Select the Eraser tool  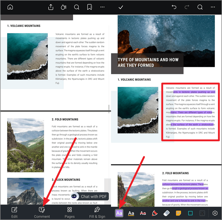tap(166, 213)
